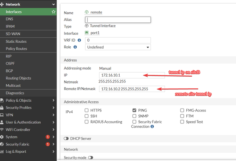Image resolution: width=236 pixels, height=161 pixels.
Task: Expand the Security Fabric chevron
Action: (53, 144)
